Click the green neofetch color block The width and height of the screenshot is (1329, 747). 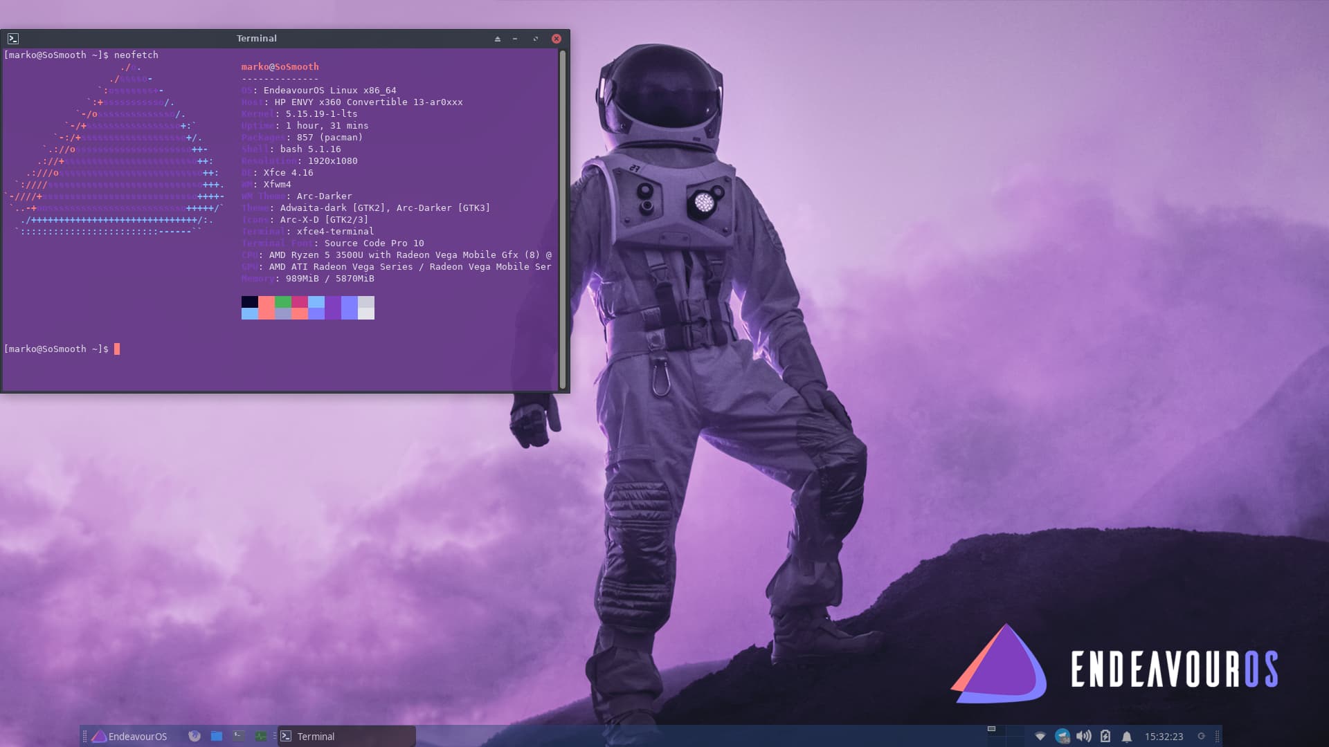(x=283, y=302)
